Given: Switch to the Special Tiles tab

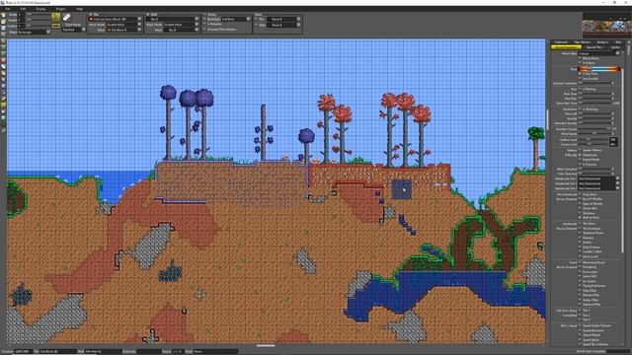Looking at the screenshot, I should point(594,47).
